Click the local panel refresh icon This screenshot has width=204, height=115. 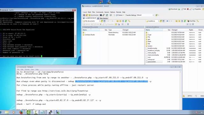[x=126, y=21]
